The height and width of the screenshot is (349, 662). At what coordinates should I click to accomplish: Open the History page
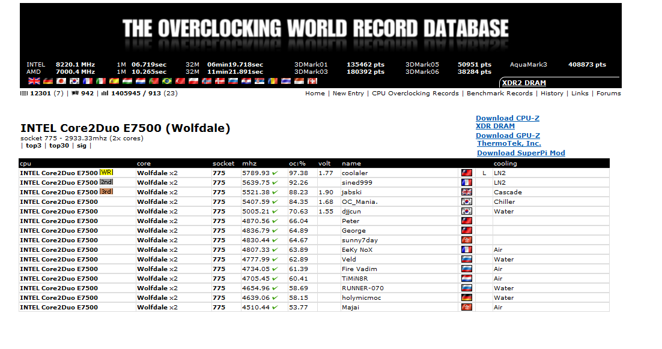(x=552, y=94)
